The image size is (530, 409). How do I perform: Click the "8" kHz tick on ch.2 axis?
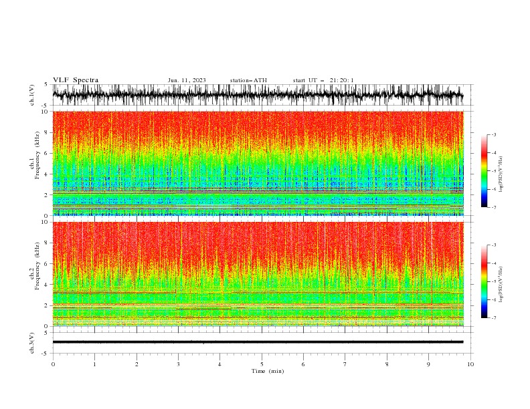tap(46, 243)
